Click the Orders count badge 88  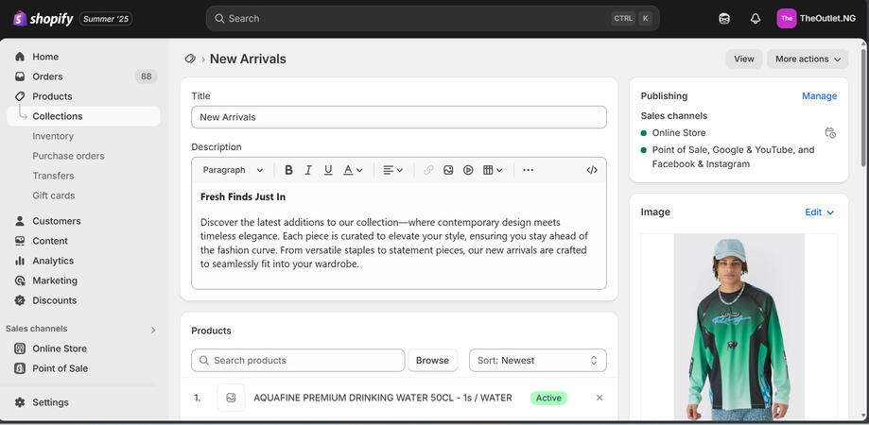point(146,76)
